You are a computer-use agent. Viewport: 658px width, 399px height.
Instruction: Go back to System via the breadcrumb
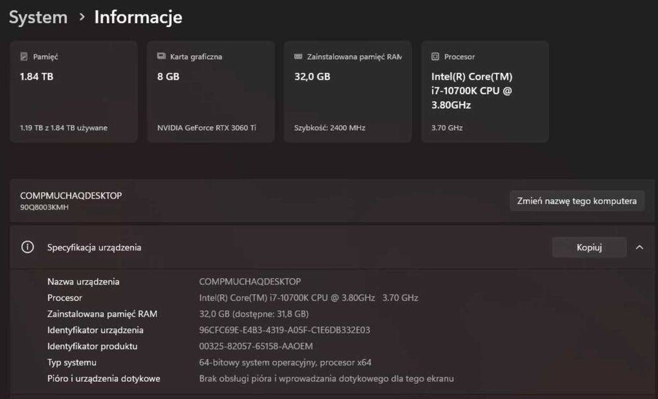(38, 17)
